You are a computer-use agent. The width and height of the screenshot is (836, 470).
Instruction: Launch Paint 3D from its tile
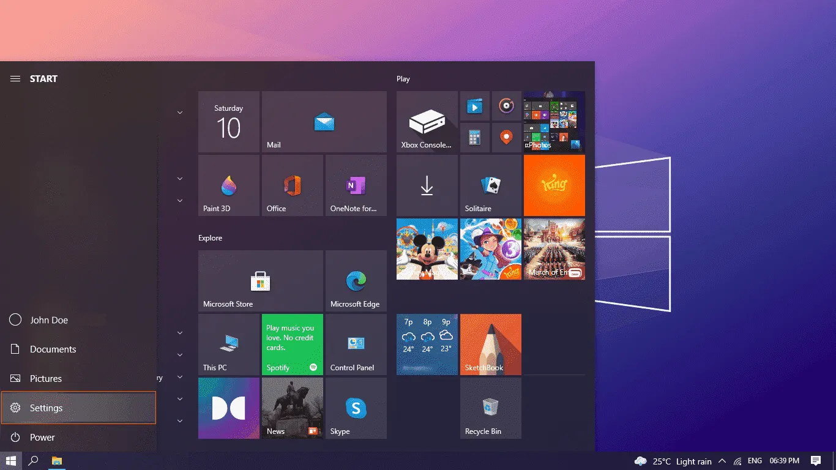[229, 185]
